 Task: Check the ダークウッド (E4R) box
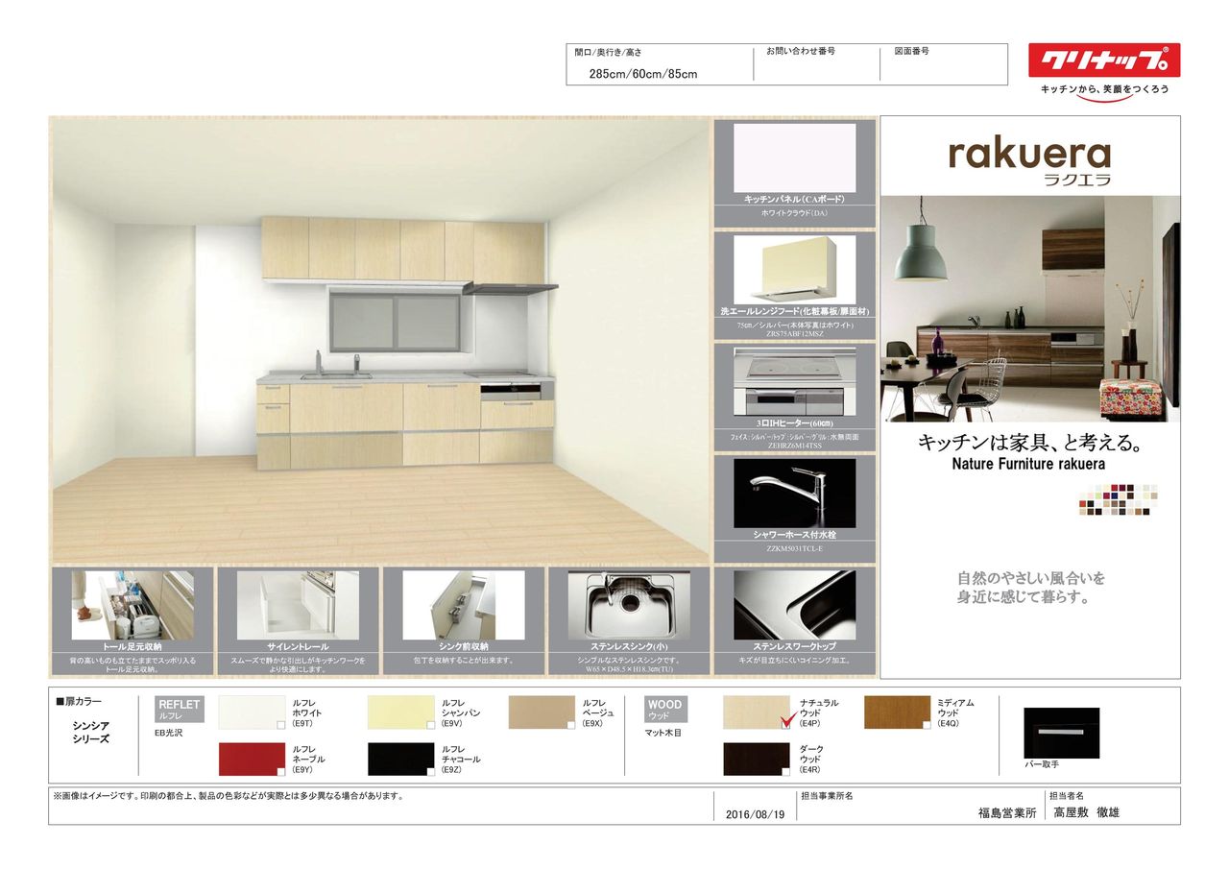(785, 771)
